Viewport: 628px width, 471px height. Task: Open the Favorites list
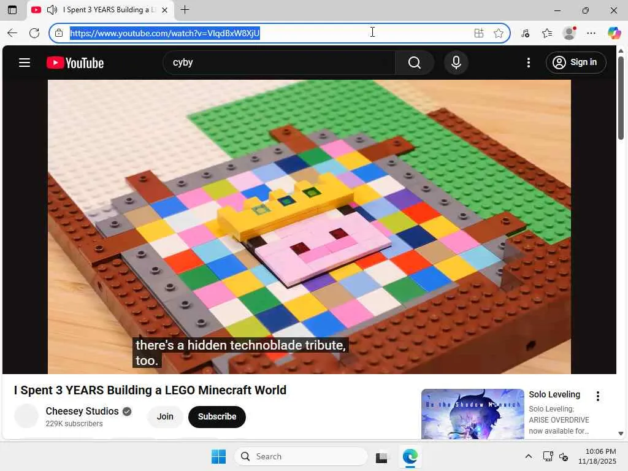click(547, 33)
